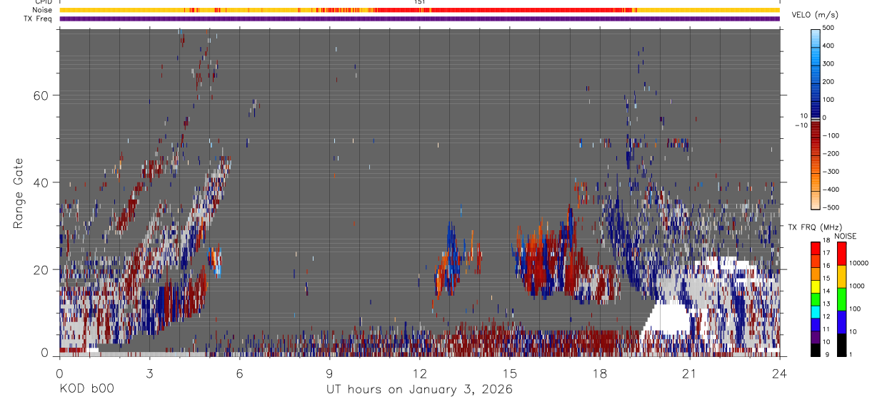Click the -400 tick on velocity colorbar
The height and width of the screenshot is (404, 877).
coord(831,190)
